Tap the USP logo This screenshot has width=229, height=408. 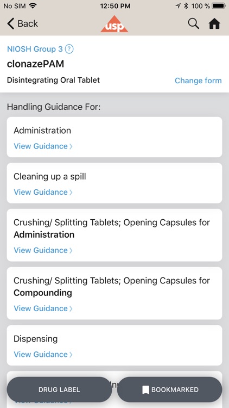coord(114,24)
